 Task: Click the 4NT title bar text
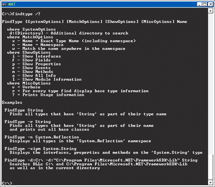pos(12,4)
